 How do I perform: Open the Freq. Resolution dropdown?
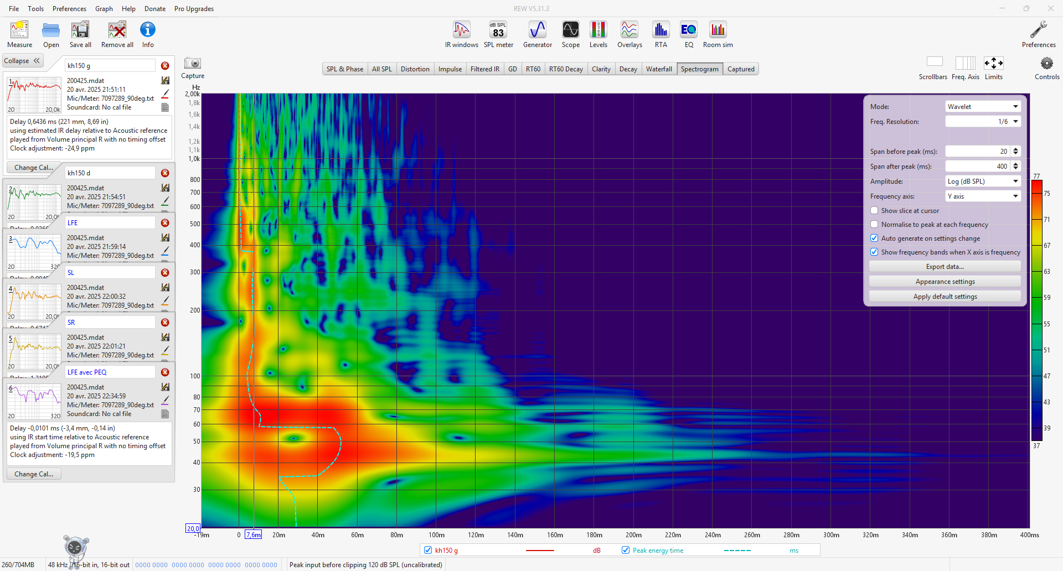coord(983,122)
